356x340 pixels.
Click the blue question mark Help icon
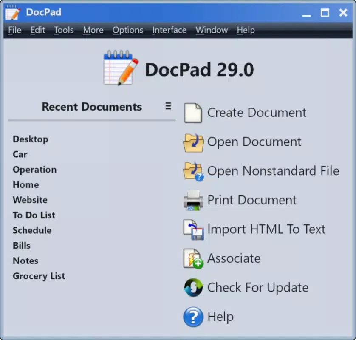tap(193, 317)
